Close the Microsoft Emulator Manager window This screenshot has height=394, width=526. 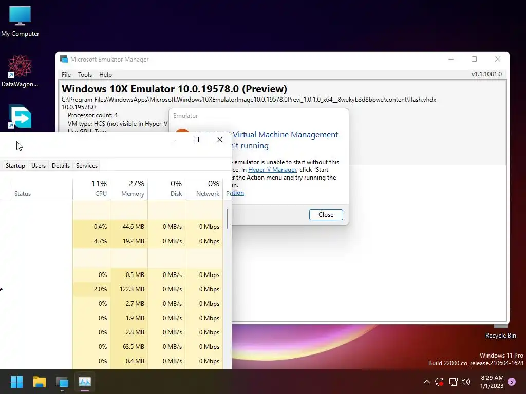point(497,60)
